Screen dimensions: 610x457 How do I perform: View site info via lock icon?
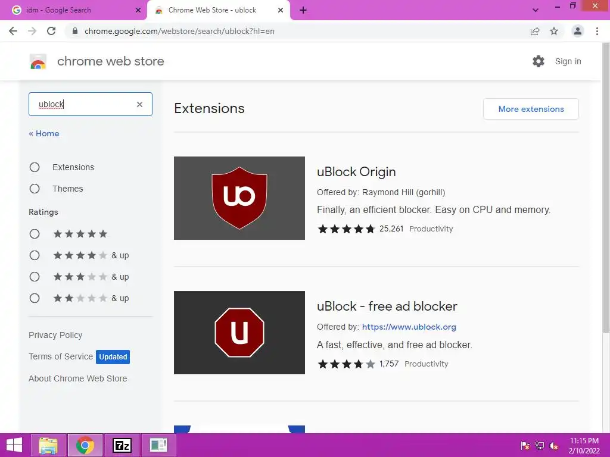point(75,31)
